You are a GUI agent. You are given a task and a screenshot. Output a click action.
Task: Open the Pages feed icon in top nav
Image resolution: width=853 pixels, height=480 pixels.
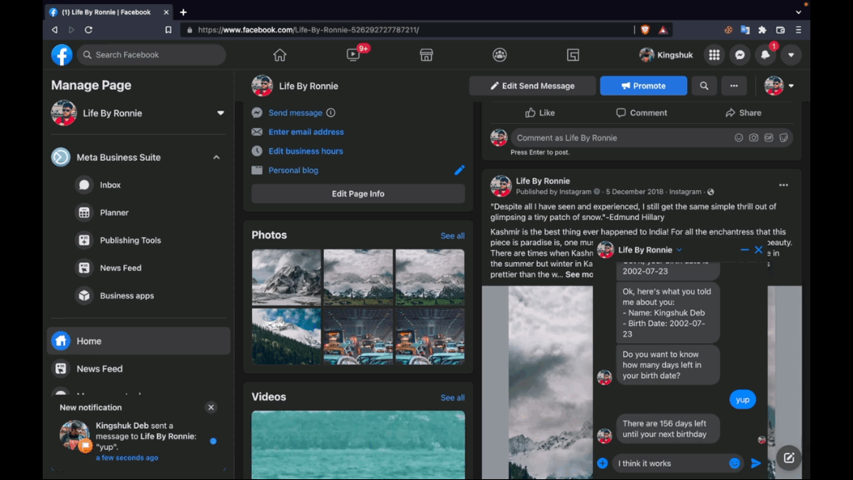pos(573,55)
